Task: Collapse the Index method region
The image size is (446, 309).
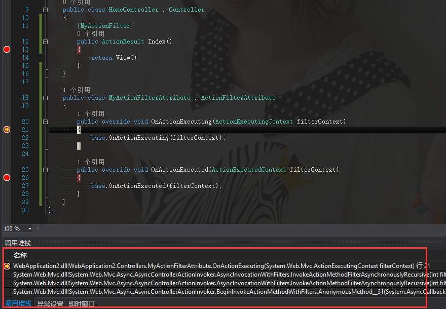Action: point(45,42)
